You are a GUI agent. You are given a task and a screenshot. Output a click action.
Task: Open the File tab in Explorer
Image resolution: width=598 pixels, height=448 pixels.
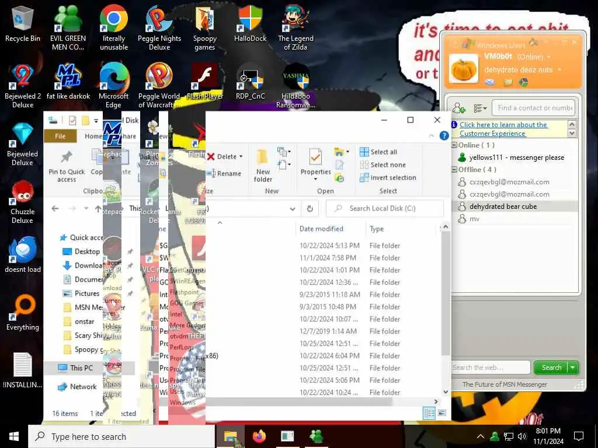[x=60, y=136]
